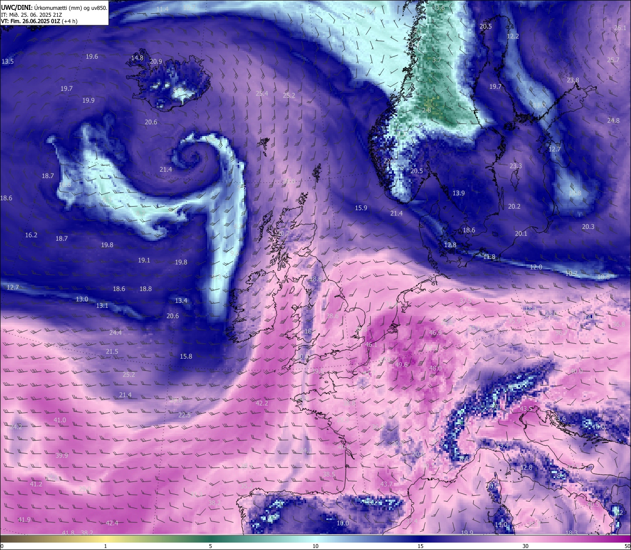Click the 13.4 value label

[x=181, y=301]
